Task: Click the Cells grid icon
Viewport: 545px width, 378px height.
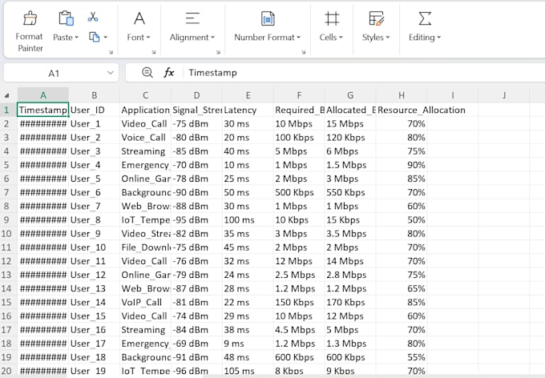Action: (x=332, y=18)
